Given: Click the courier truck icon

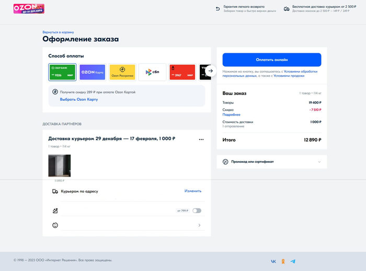Looking at the screenshot, I should 55,192.
